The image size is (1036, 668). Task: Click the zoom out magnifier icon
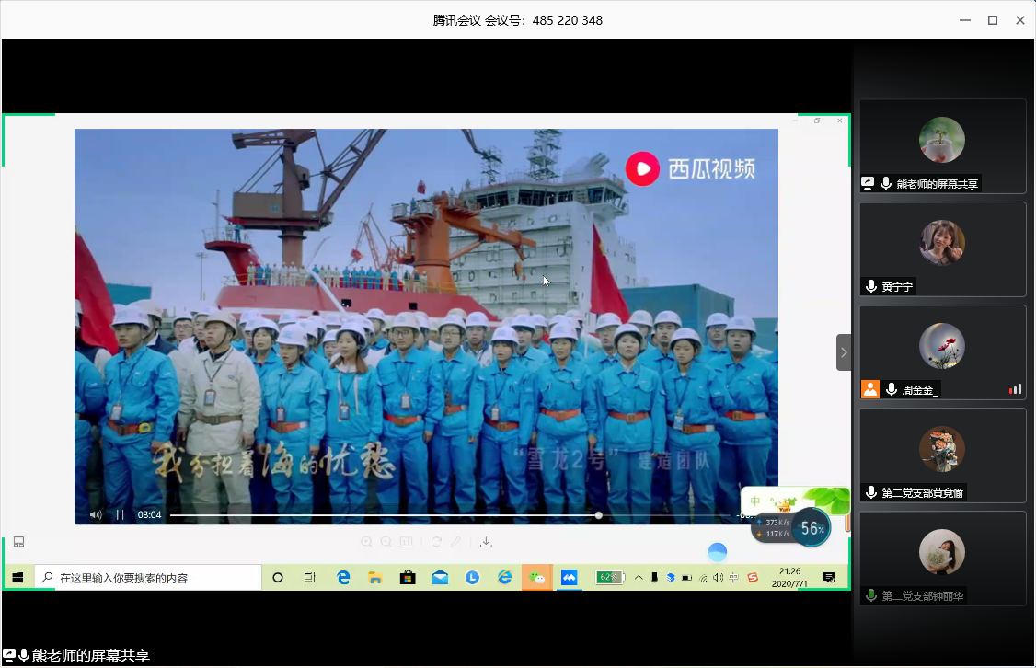(386, 542)
